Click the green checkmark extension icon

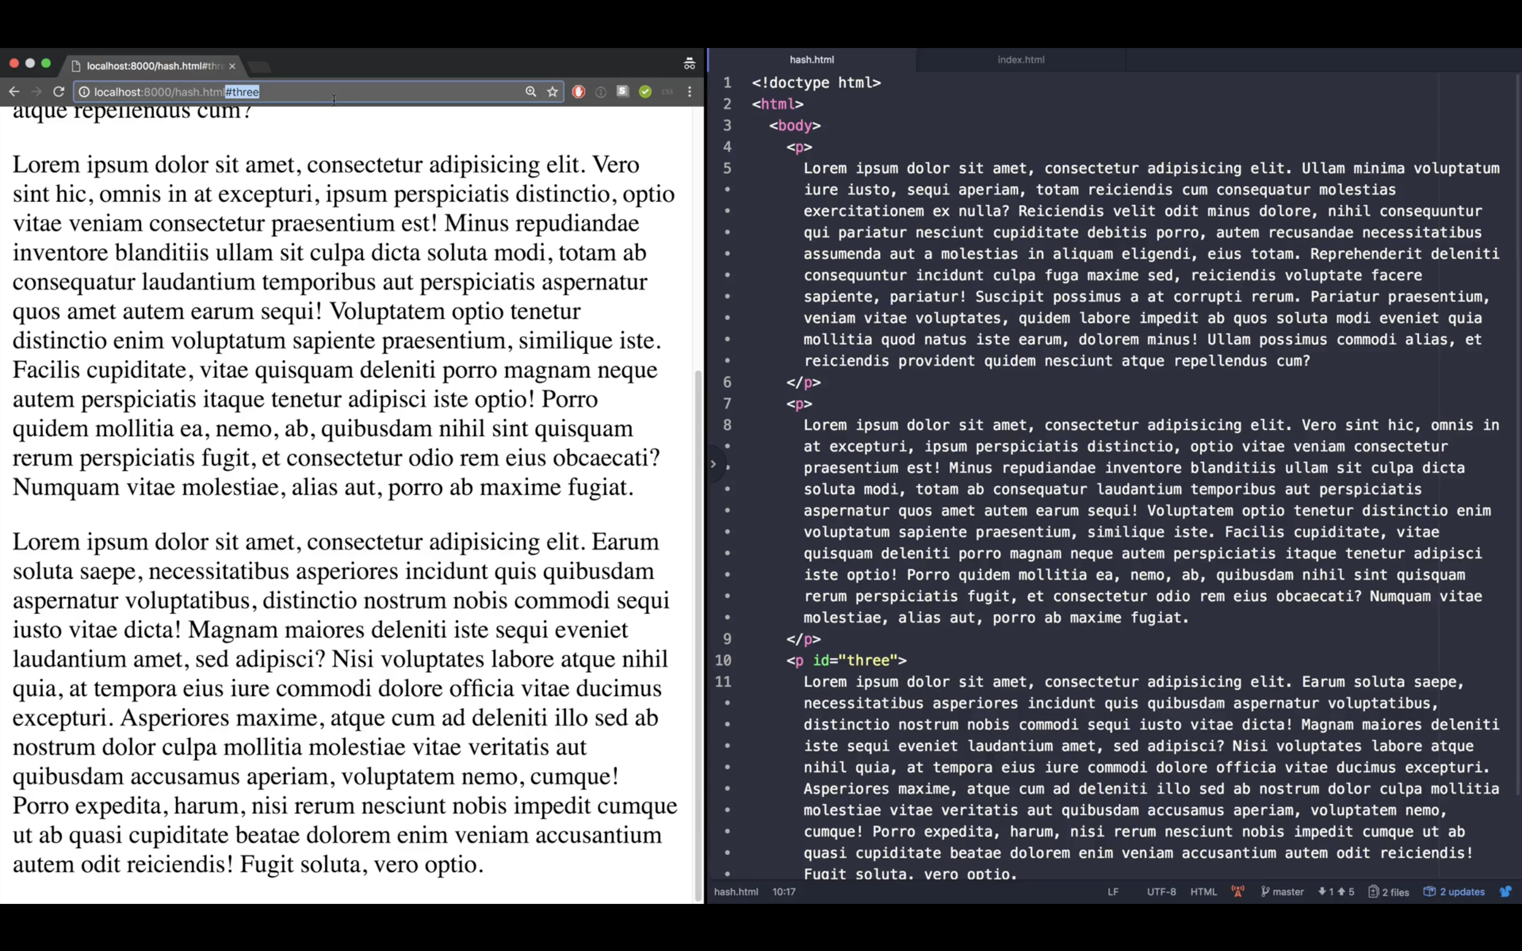pyautogui.click(x=645, y=92)
